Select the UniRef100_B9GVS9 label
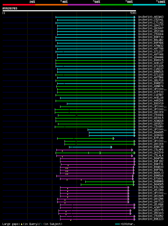 pyautogui.click(x=151, y=104)
